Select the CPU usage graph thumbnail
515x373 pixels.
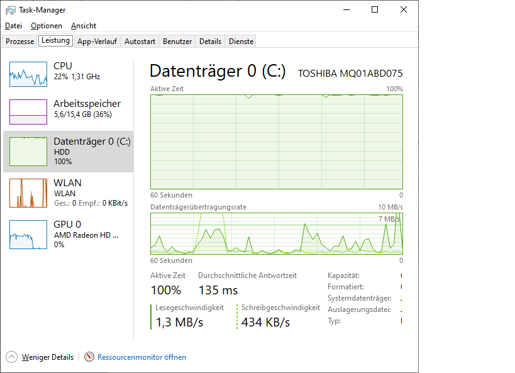coord(28,74)
